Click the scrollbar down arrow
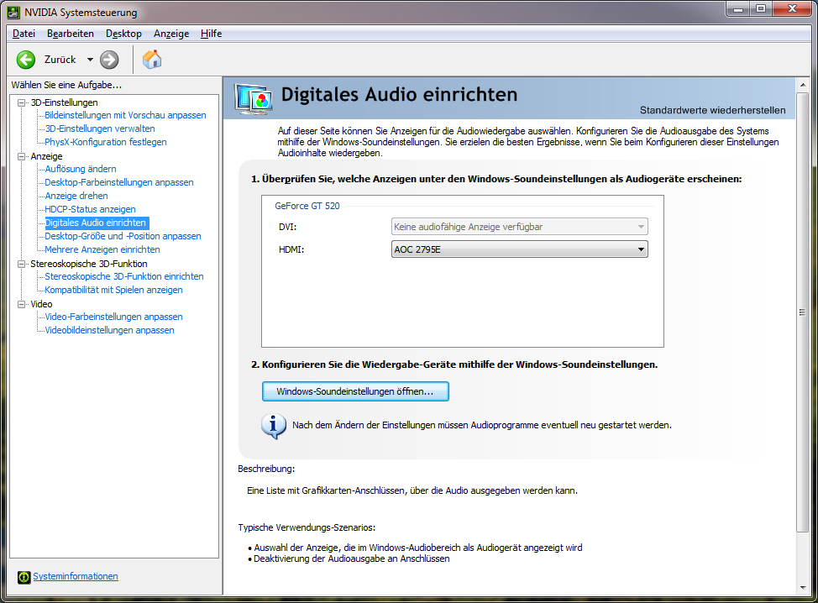The height and width of the screenshot is (603, 818). 802,588
